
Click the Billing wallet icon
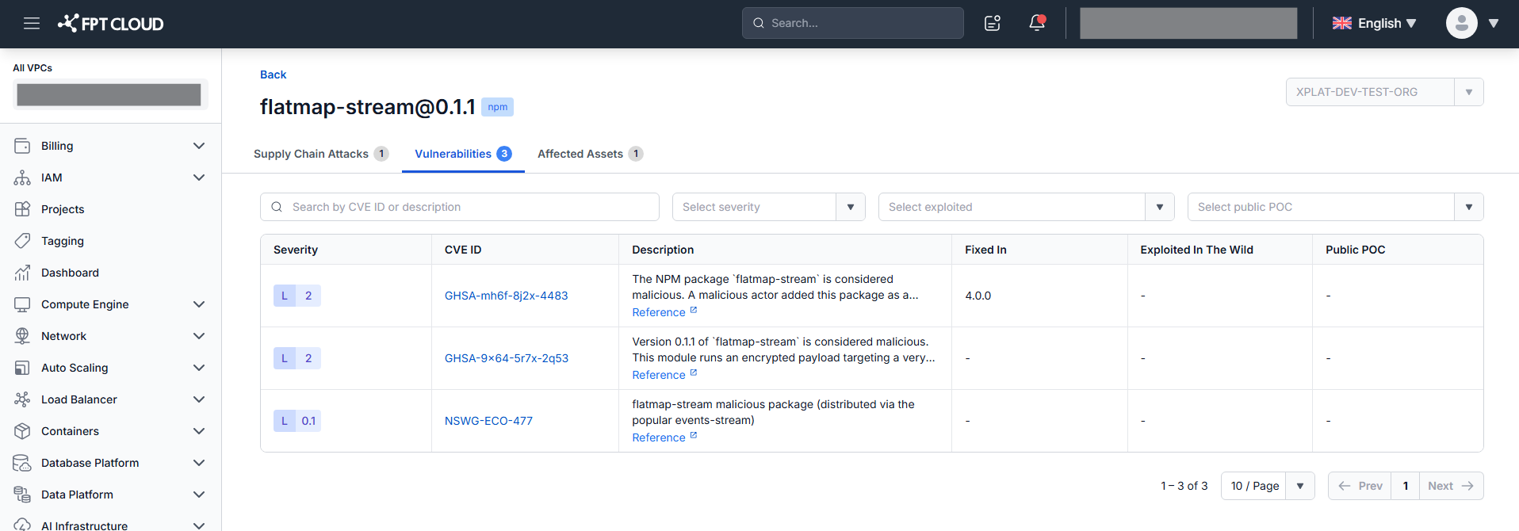(x=22, y=146)
